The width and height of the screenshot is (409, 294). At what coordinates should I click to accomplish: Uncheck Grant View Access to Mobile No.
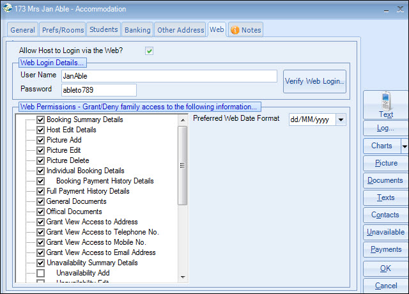(x=41, y=242)
